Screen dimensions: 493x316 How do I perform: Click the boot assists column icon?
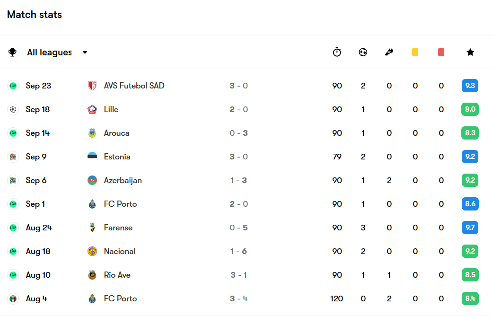coord(389,52)
